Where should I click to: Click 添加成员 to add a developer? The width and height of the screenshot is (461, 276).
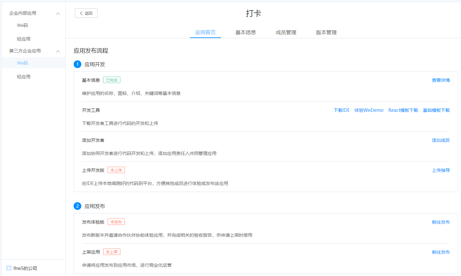tap(441, 140)
